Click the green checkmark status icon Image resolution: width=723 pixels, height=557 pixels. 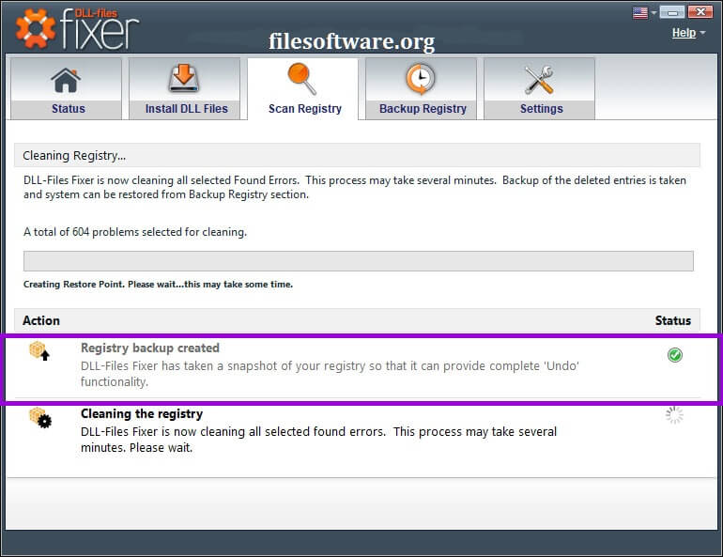pyautogui.click(x=674, y=355)
